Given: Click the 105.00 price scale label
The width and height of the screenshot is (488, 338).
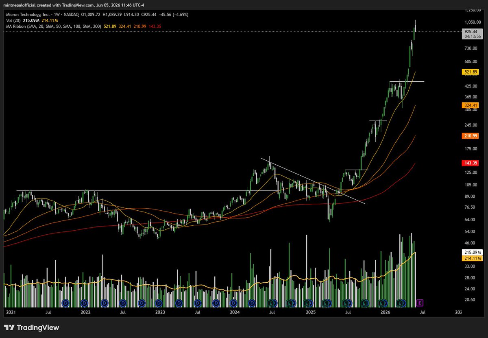Looking at the screenshot, I should [x=470, y=185].
